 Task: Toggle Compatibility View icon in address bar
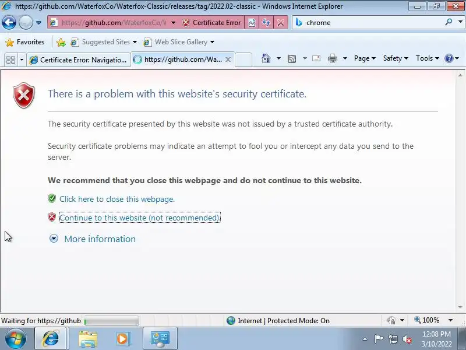(252, 23)
